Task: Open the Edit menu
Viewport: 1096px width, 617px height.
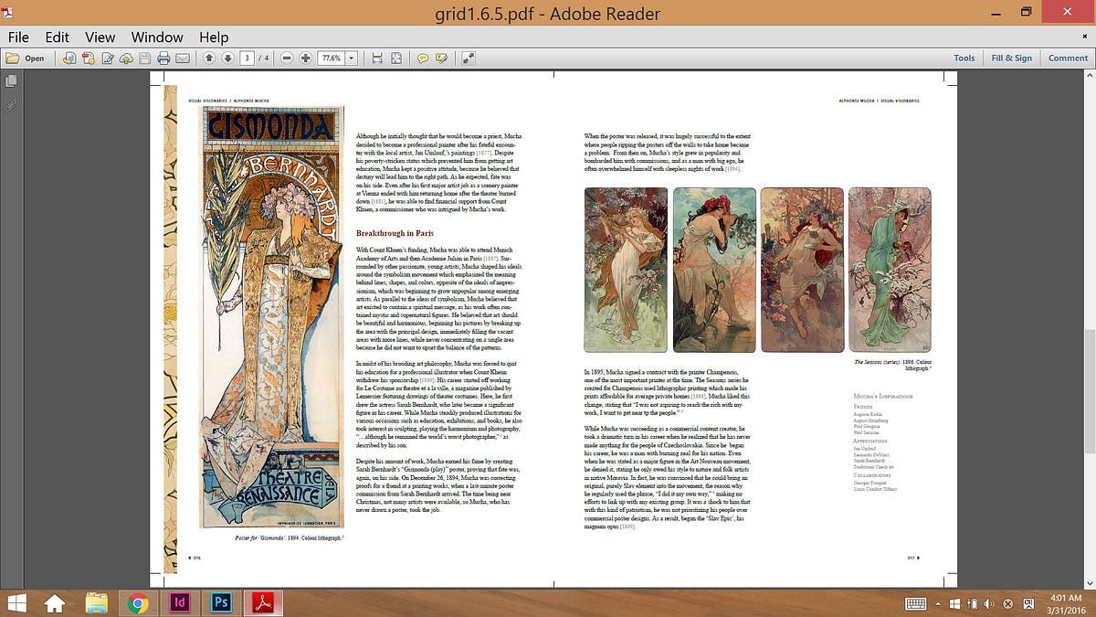Action: coord(58,37)
